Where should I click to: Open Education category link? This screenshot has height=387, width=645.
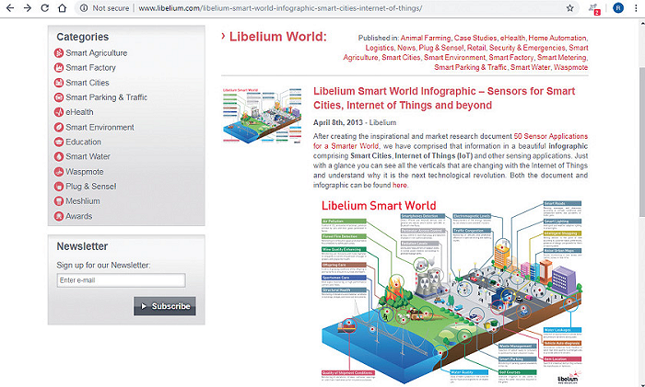[84, 142]
